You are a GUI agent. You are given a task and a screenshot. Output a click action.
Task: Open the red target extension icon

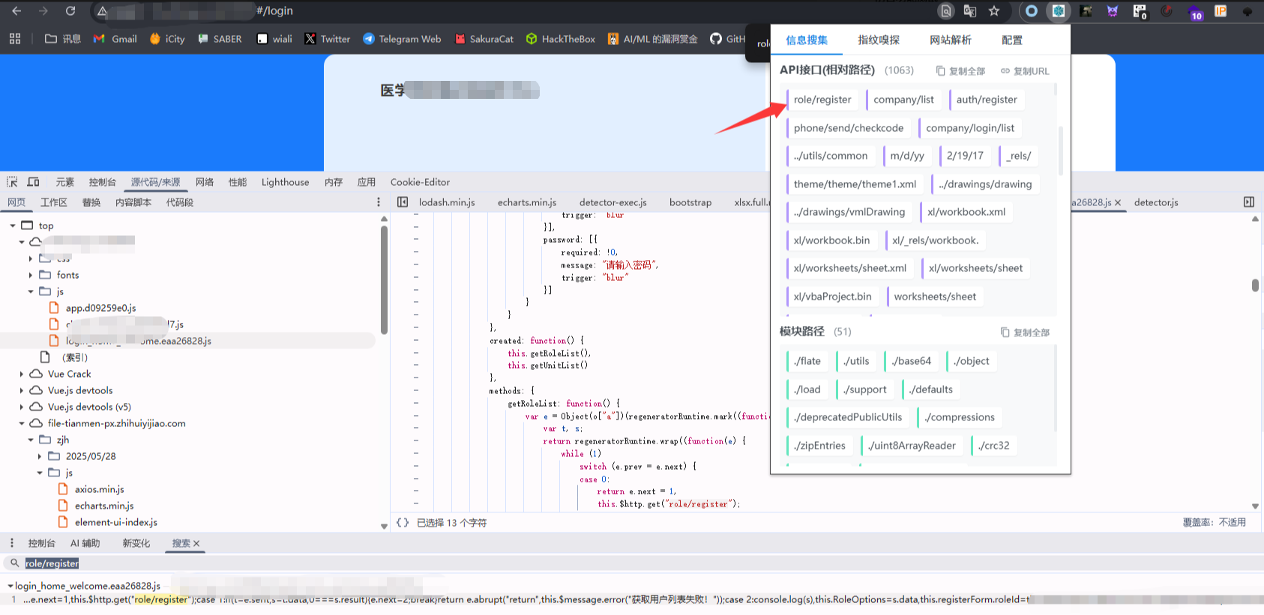[x=1167, y=11]
